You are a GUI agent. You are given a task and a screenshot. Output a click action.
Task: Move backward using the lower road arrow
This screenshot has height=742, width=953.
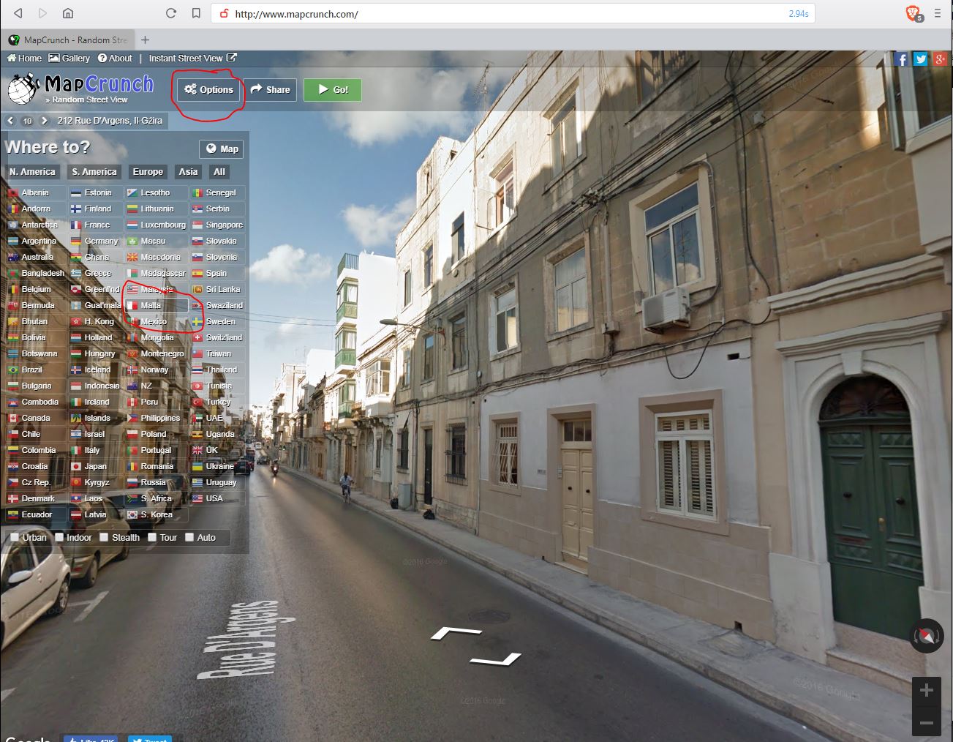[496, 659]
